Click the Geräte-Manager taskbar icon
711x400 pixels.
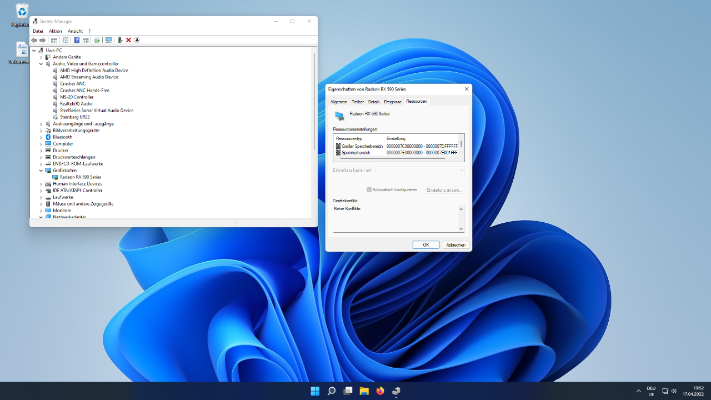[x=397, y=391]
